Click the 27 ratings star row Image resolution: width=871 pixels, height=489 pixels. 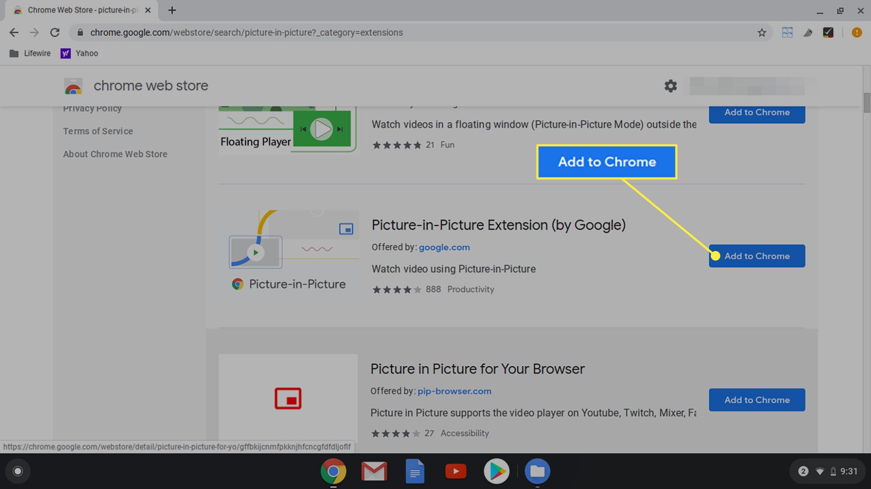(396, 434)
